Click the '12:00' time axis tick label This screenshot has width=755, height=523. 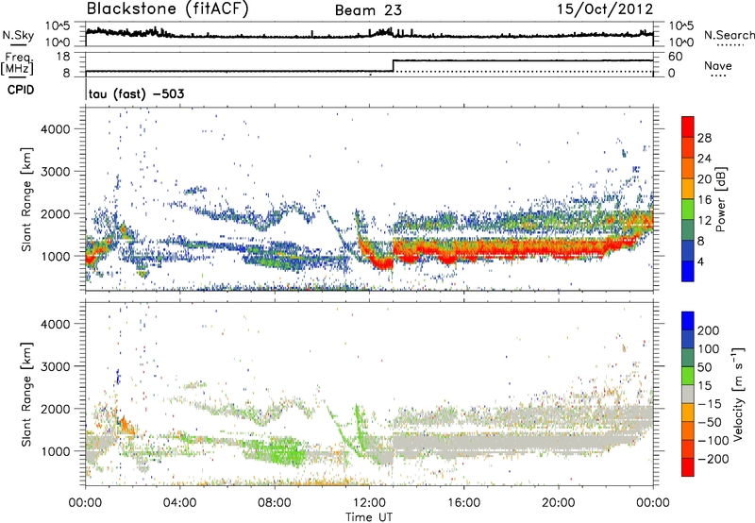(369, 503)
